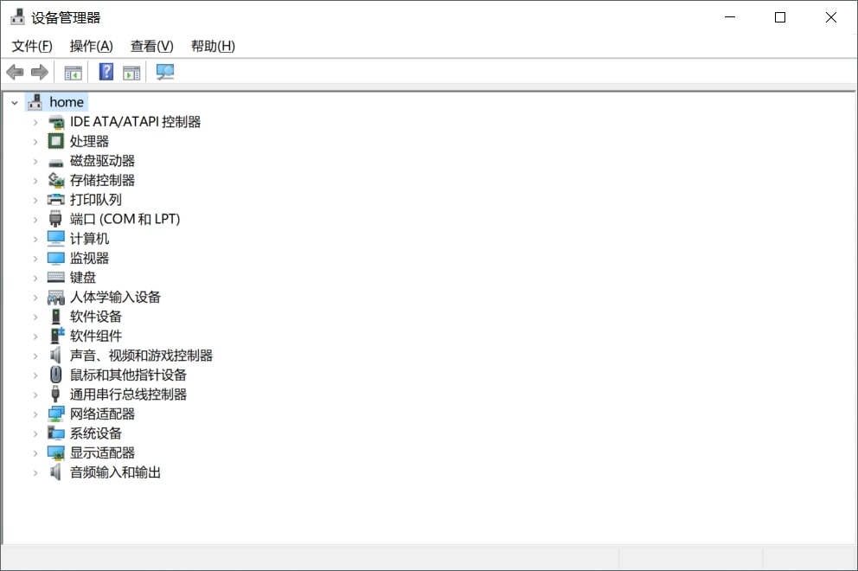Click the 端口 (COM 和 LPT) port icon

click(x=55, y=219)
